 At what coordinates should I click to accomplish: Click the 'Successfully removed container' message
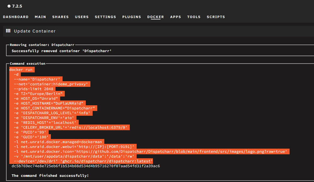(x=62, y=51)
